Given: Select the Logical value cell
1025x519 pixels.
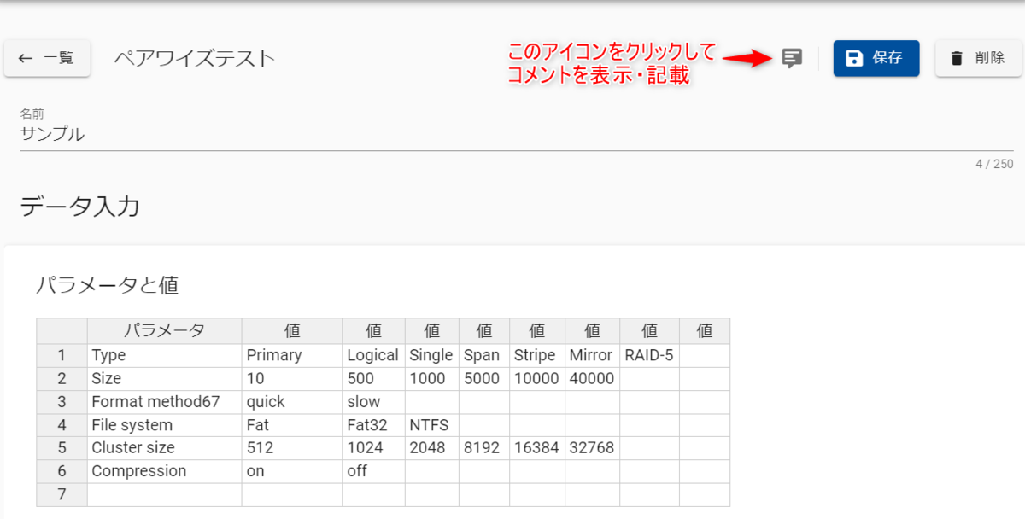Looking at the screenshot, I should click(373, 356).
